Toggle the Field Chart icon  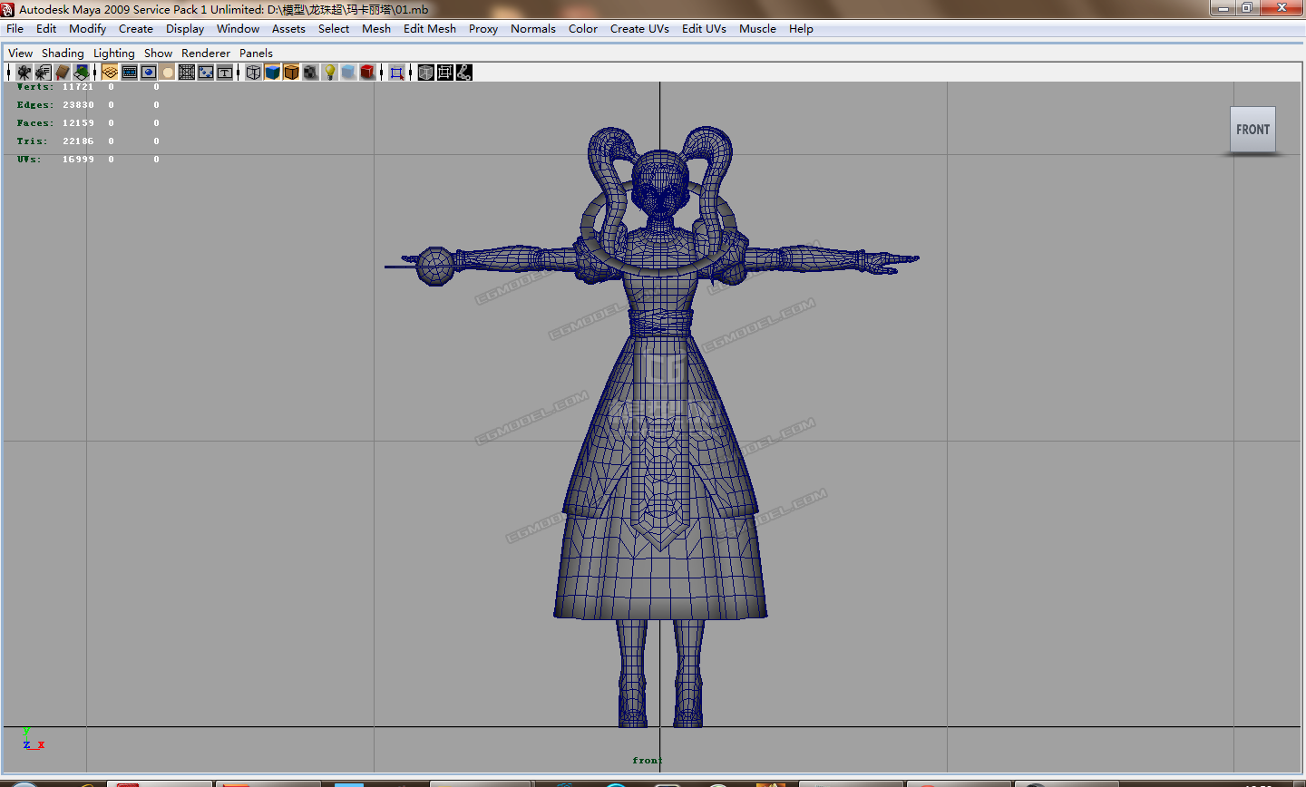[x=187, y=73]
